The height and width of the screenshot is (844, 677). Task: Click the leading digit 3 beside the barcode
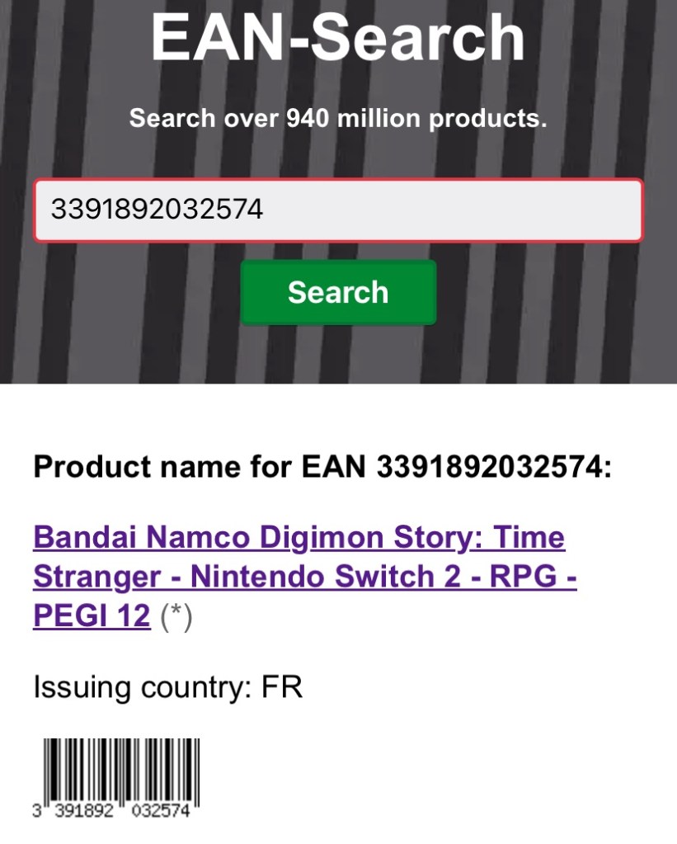(x=37, y=812)
